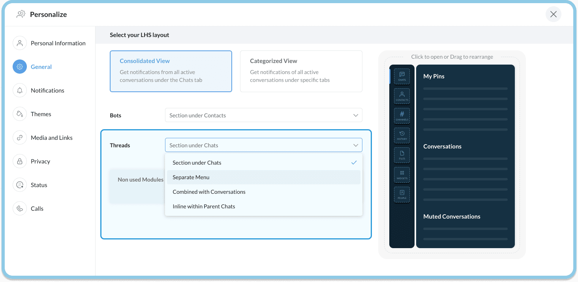Close the Personalize dialog
This screenshot has height=282, width=578.
coord(553,15)
